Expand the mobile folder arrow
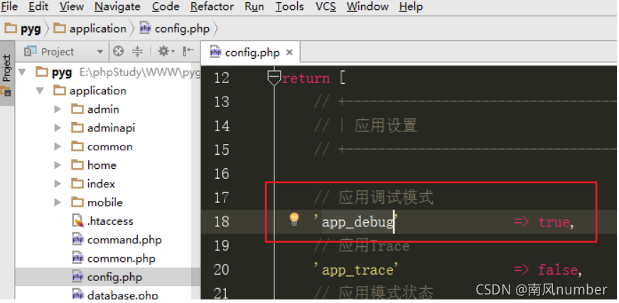619x303 pixels. coord(58,202)
